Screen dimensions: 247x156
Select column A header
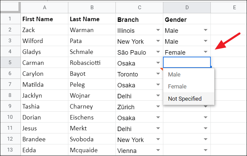(44, 7)
